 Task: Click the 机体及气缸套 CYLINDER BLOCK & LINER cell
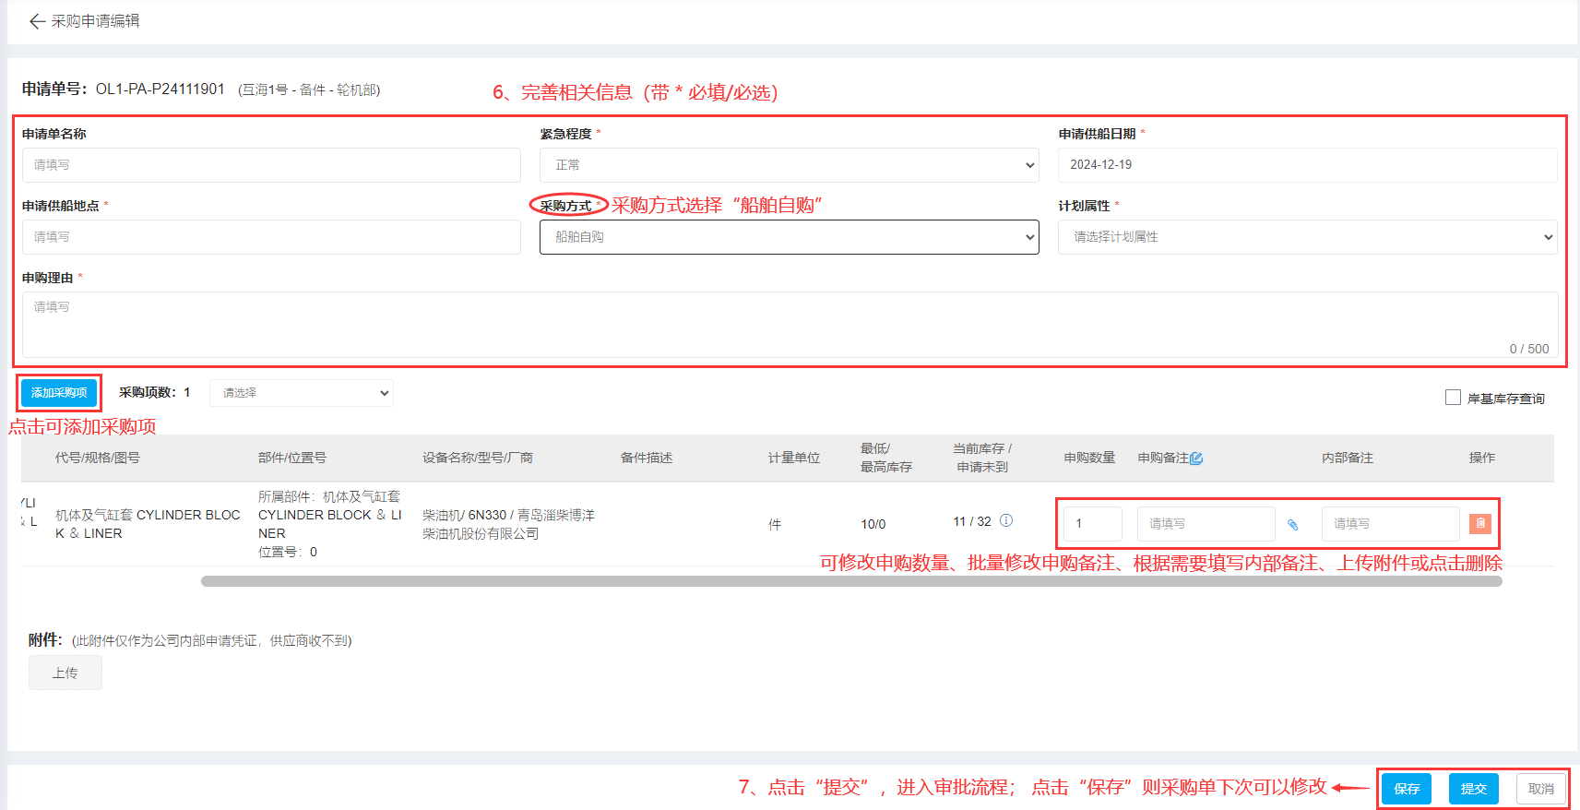coord(148,524)
